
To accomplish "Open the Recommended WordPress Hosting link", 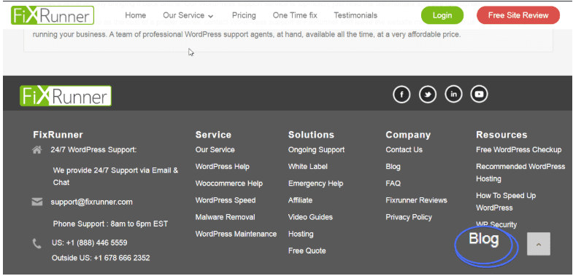I will click(x=520, y=173).
